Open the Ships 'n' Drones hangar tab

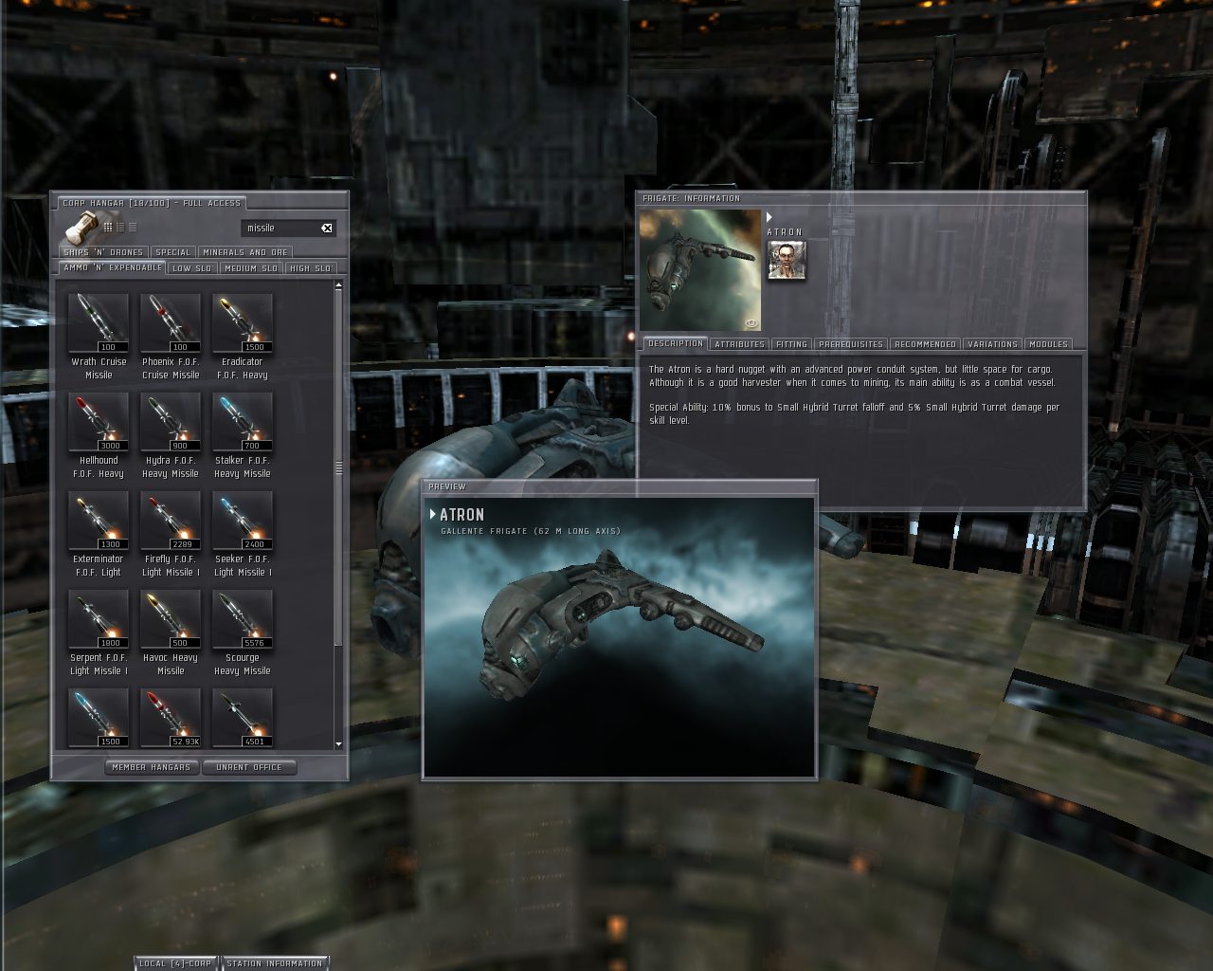coord(103,252)
